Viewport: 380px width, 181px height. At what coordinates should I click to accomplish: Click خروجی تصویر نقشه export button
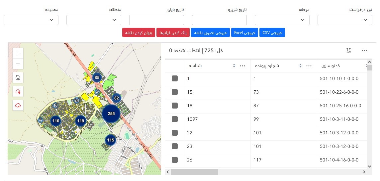pyautogui.click(x=210, y=32)
